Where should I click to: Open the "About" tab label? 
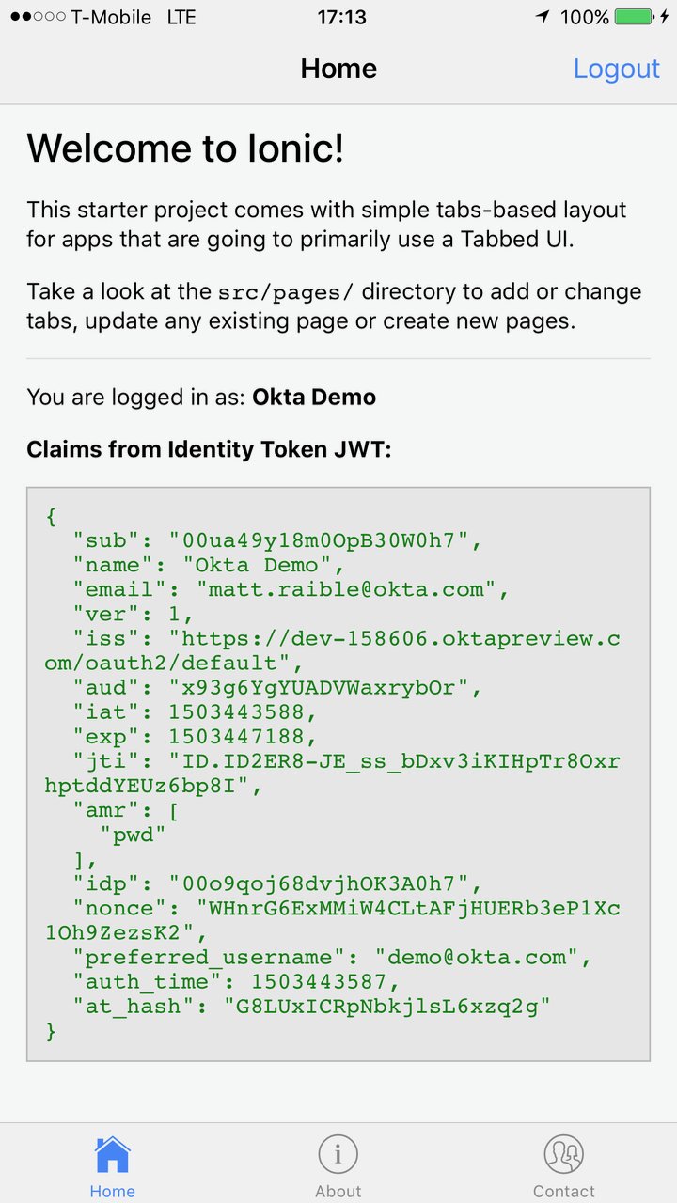338,1191
